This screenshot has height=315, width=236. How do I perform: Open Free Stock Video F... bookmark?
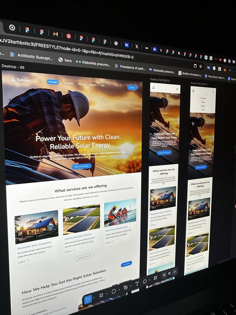tap(215, 76)
